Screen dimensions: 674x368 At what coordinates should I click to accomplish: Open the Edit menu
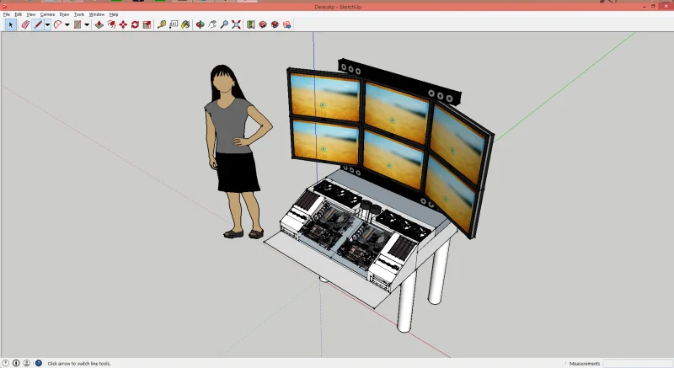coord(18,14)
